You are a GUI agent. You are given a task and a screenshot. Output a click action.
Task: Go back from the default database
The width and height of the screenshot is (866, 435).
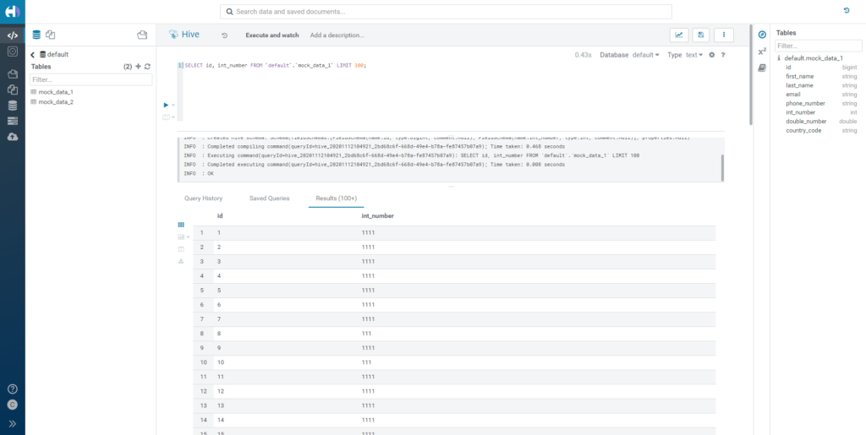point(33,55)
